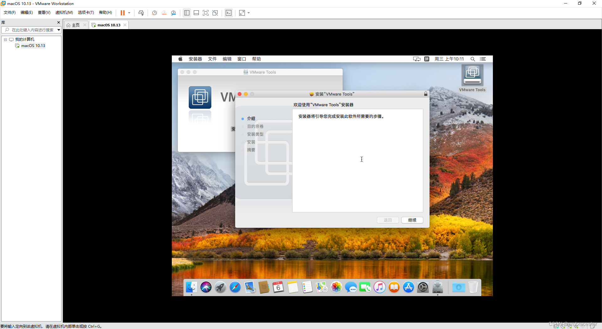Toggle the thumbnail bar view icon

(x=196, y=13)
